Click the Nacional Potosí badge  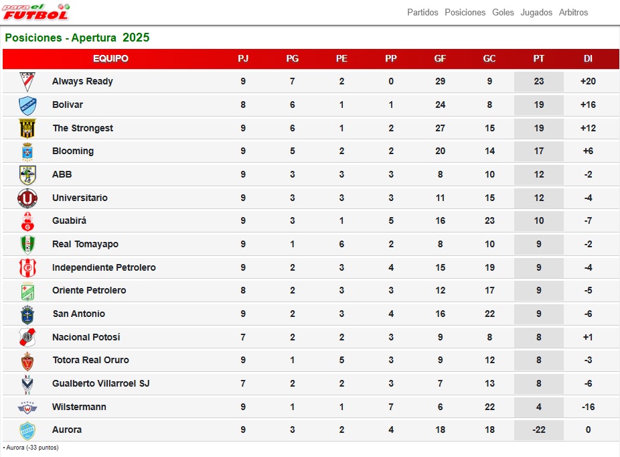click(27, 338)
